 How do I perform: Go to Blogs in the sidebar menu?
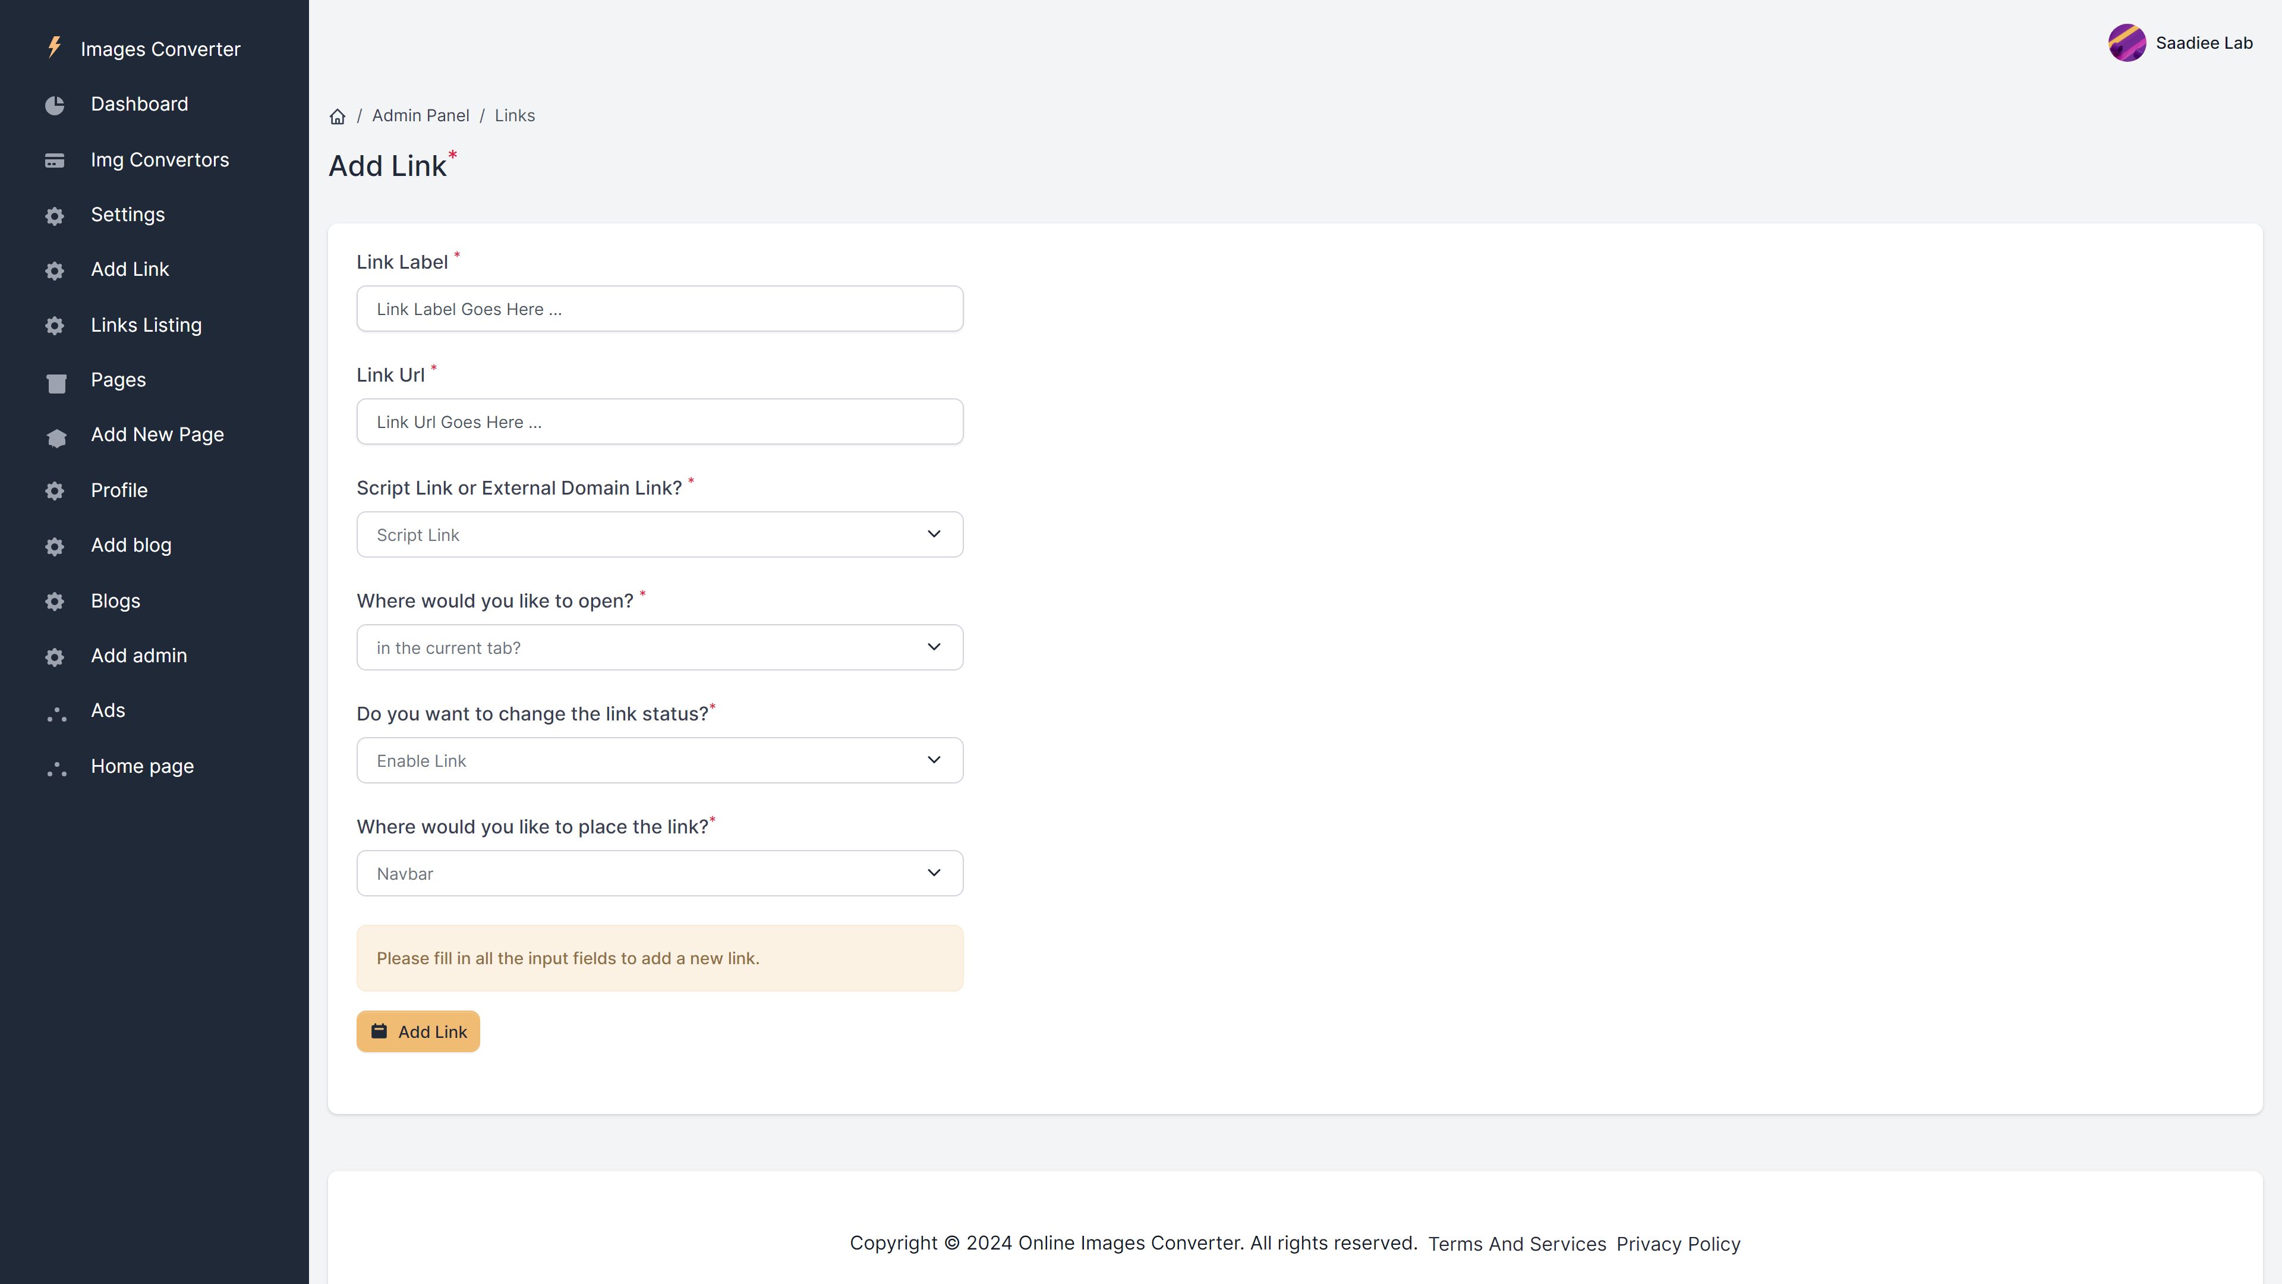115,601
